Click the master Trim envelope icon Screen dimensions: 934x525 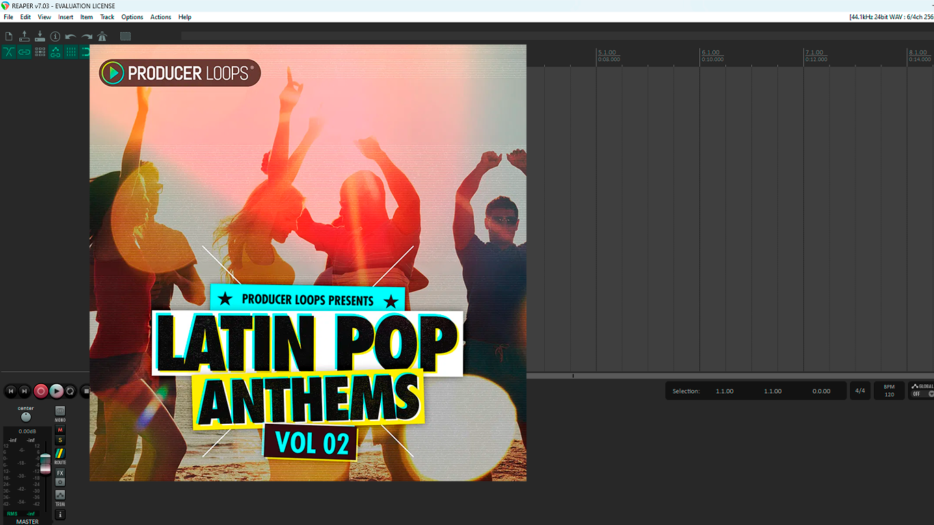(60, 495)
